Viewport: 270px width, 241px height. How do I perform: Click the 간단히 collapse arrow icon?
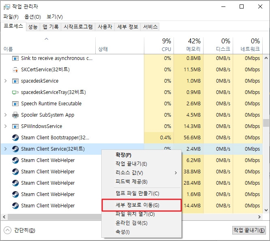7,230
